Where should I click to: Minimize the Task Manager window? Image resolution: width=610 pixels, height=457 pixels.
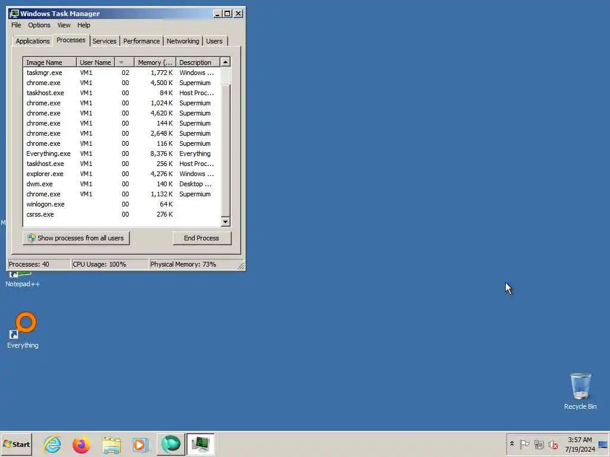pos(217,14)
